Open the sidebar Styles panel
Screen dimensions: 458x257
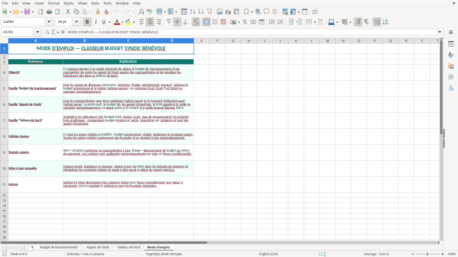point(451,55)
